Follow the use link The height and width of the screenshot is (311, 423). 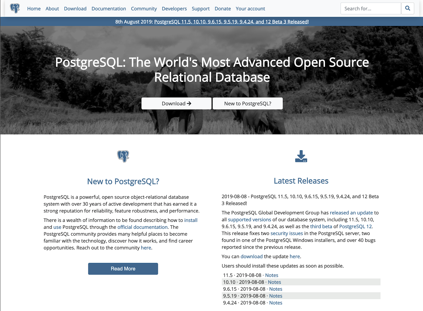(x=57, y=227)
